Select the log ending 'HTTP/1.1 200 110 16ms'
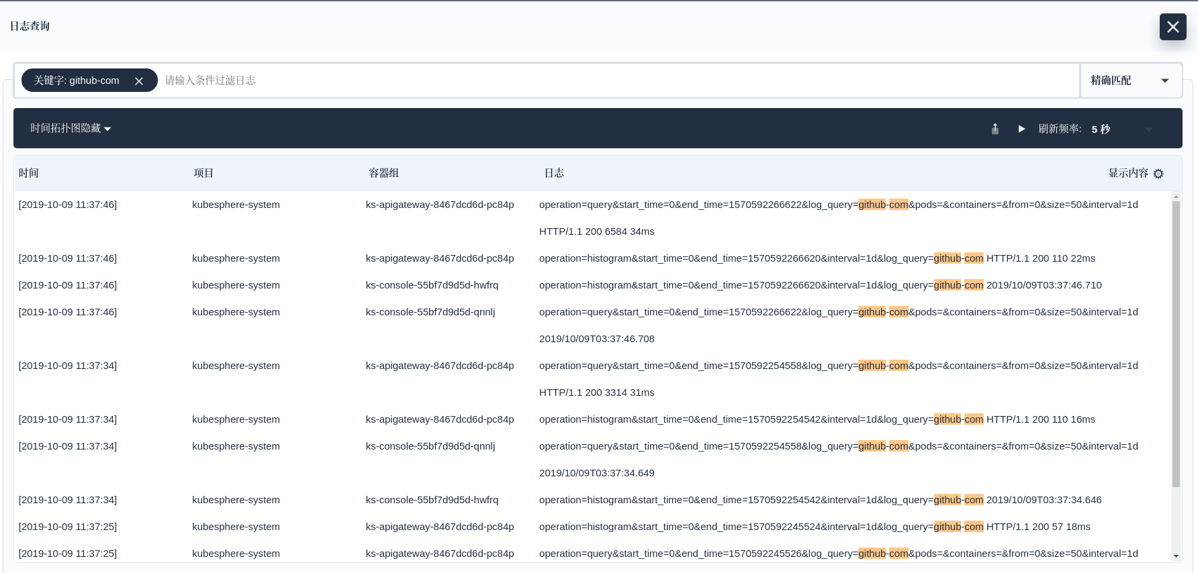The image size is (1198, 573). 817,419
